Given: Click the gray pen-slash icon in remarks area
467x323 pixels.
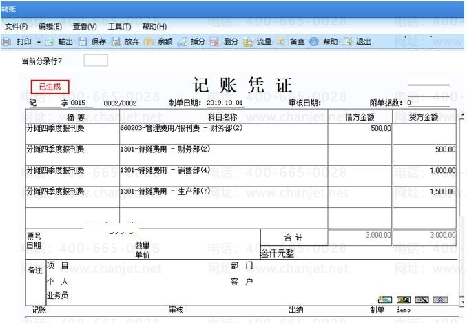Looking at the screenshot, I should point(422,300).
